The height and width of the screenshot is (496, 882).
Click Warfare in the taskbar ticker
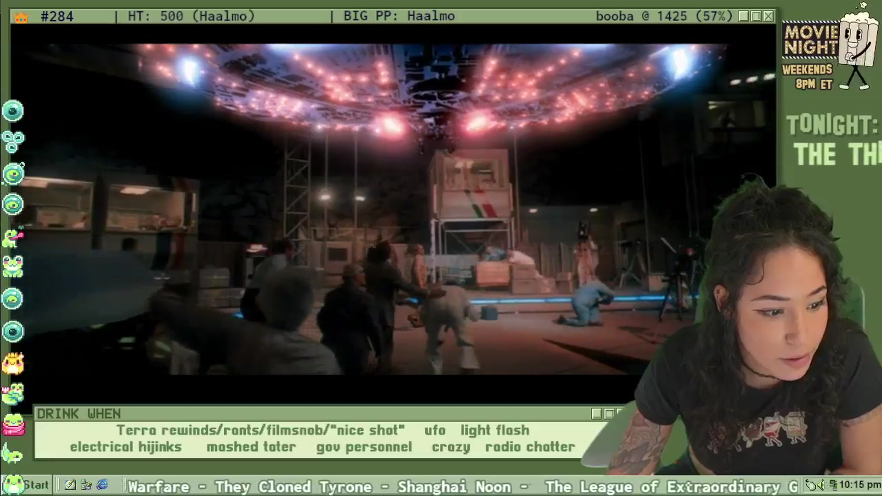pos(158,486)
